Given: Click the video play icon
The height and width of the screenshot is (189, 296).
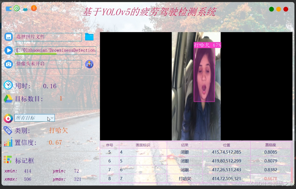Looking at the screenshot, I should coord(8,50).
